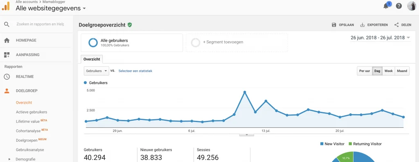Click the Nieuwe gebruikers 38.833 metric
419x162 pixels.
pos(156,154)
